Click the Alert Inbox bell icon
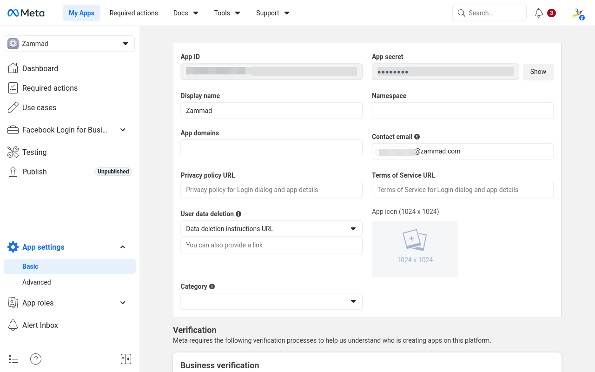The width and height of the screenshot is (595, 372). click(x=13, y=325)
